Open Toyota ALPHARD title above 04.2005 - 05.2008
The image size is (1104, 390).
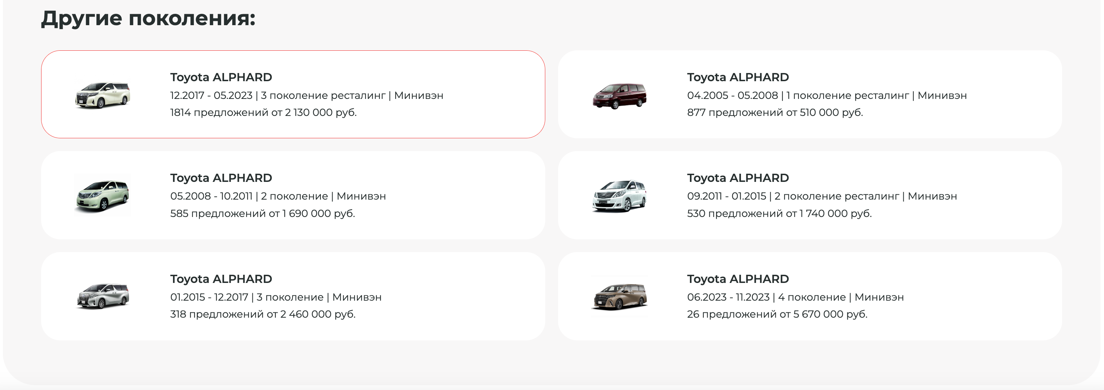coord(737,77)
